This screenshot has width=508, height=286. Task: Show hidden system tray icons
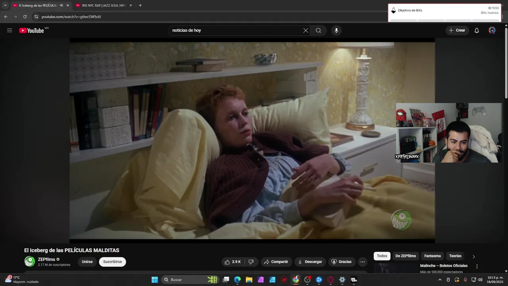click(x=440, y=280)
